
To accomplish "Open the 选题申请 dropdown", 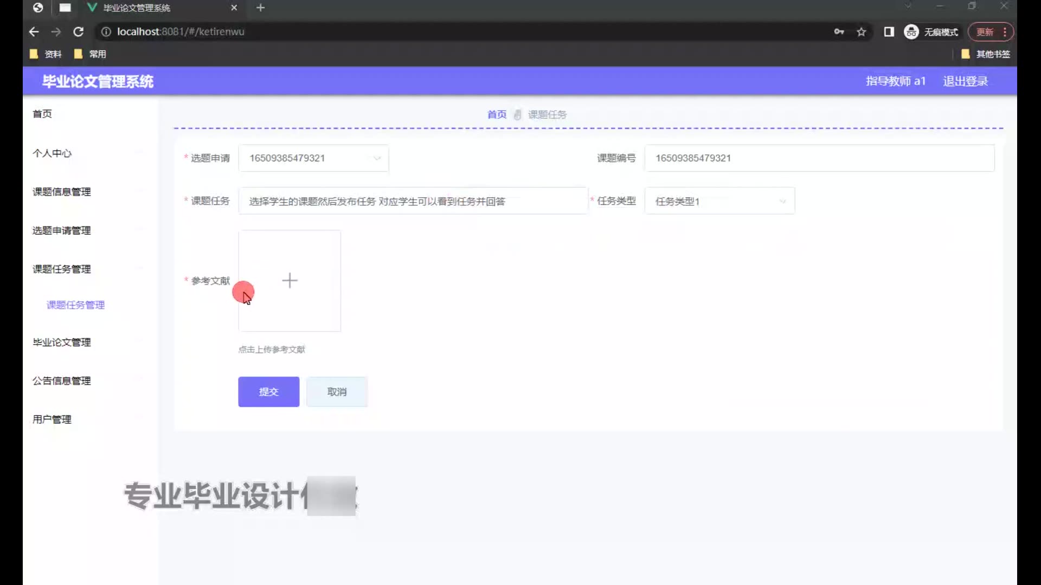I will (x=313, y=158).
